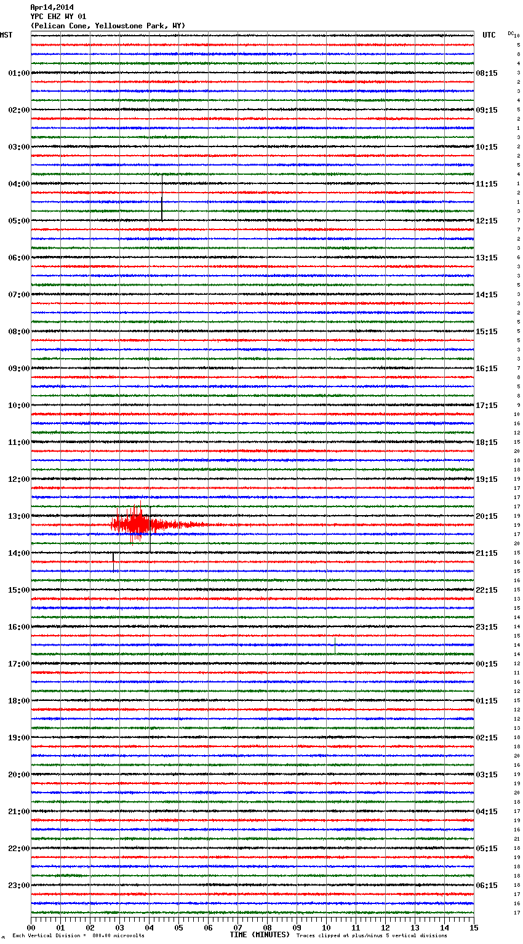Select the minute-axis tick label "05"
Image resolution: width=523 pixels, height=944 pixels.
(178, 927)
